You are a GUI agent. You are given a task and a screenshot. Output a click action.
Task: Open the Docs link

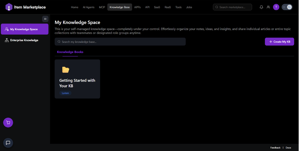tap(288, 148)
